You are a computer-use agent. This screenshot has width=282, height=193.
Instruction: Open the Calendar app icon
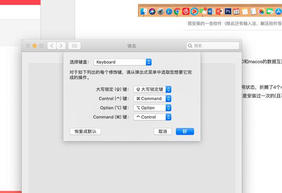236,12
